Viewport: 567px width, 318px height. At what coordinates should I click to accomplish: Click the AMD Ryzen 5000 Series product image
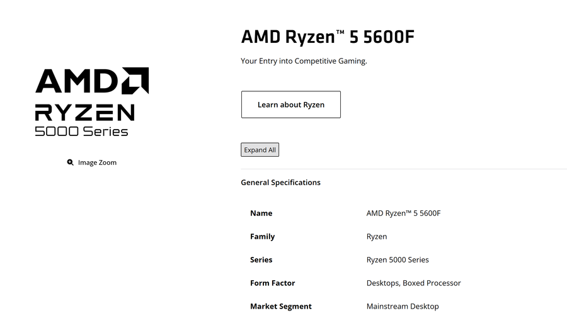[92, 101]
